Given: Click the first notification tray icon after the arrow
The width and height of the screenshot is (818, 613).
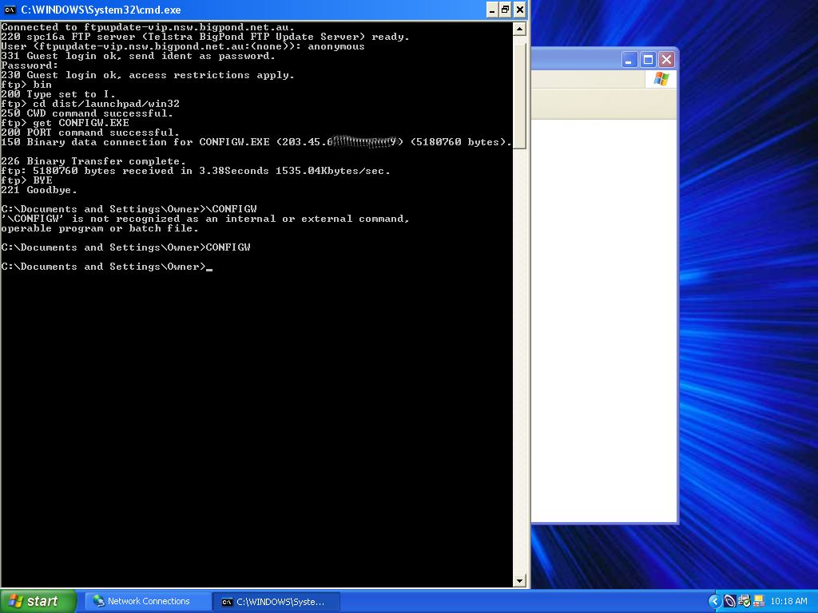Looking at the screenshot, I should pos(730,602).
